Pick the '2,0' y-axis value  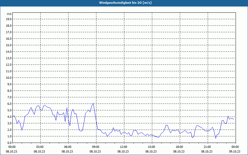(9, 130)
